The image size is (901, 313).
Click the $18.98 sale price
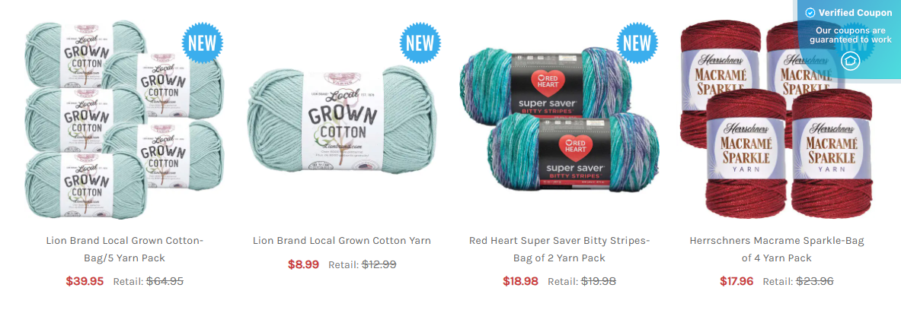pos(521,281)
